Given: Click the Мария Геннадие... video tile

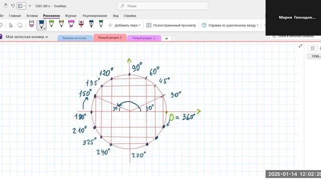Looking at the screenshot, I should pos(293,17).
